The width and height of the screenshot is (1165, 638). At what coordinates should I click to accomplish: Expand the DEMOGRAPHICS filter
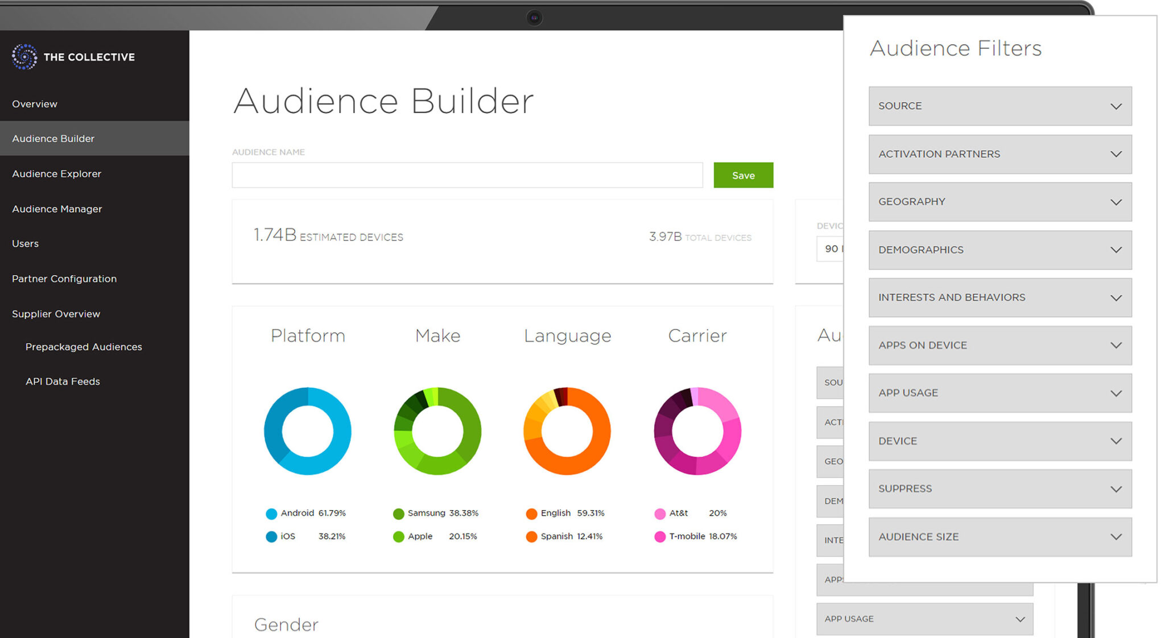(999, 250)
